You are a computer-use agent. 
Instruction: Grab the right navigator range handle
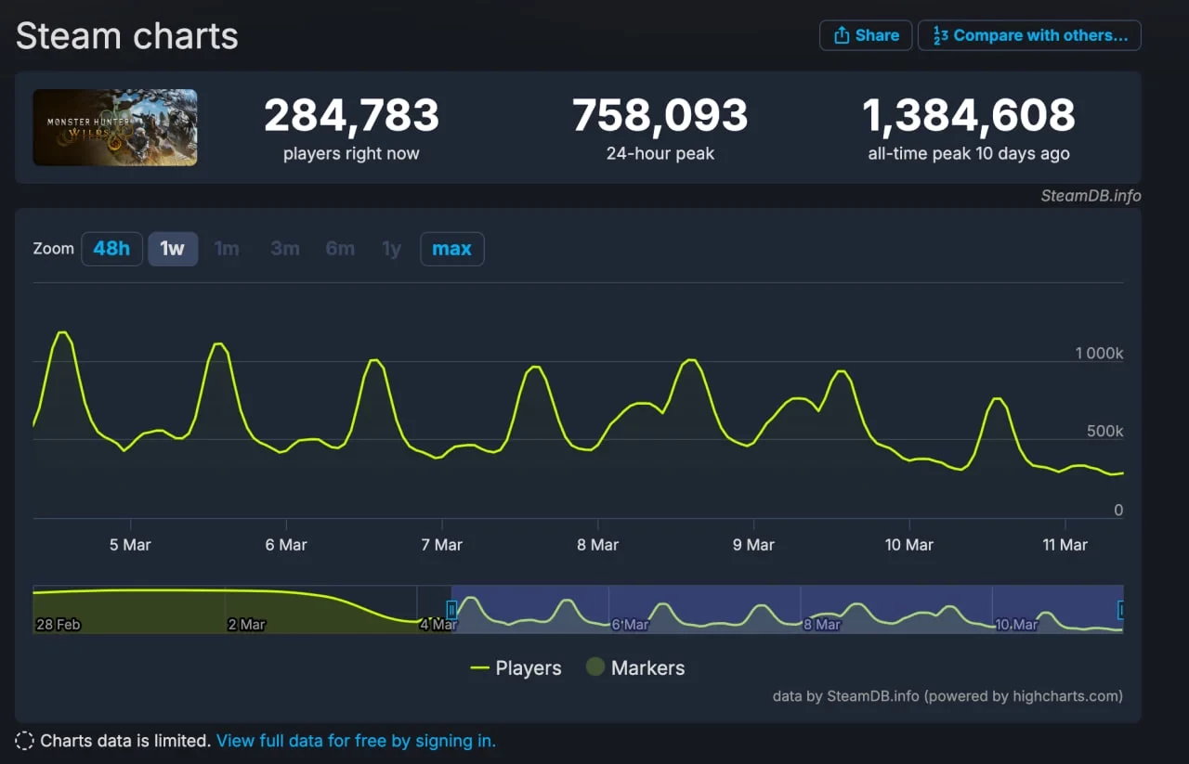[x=1121, y=610]
